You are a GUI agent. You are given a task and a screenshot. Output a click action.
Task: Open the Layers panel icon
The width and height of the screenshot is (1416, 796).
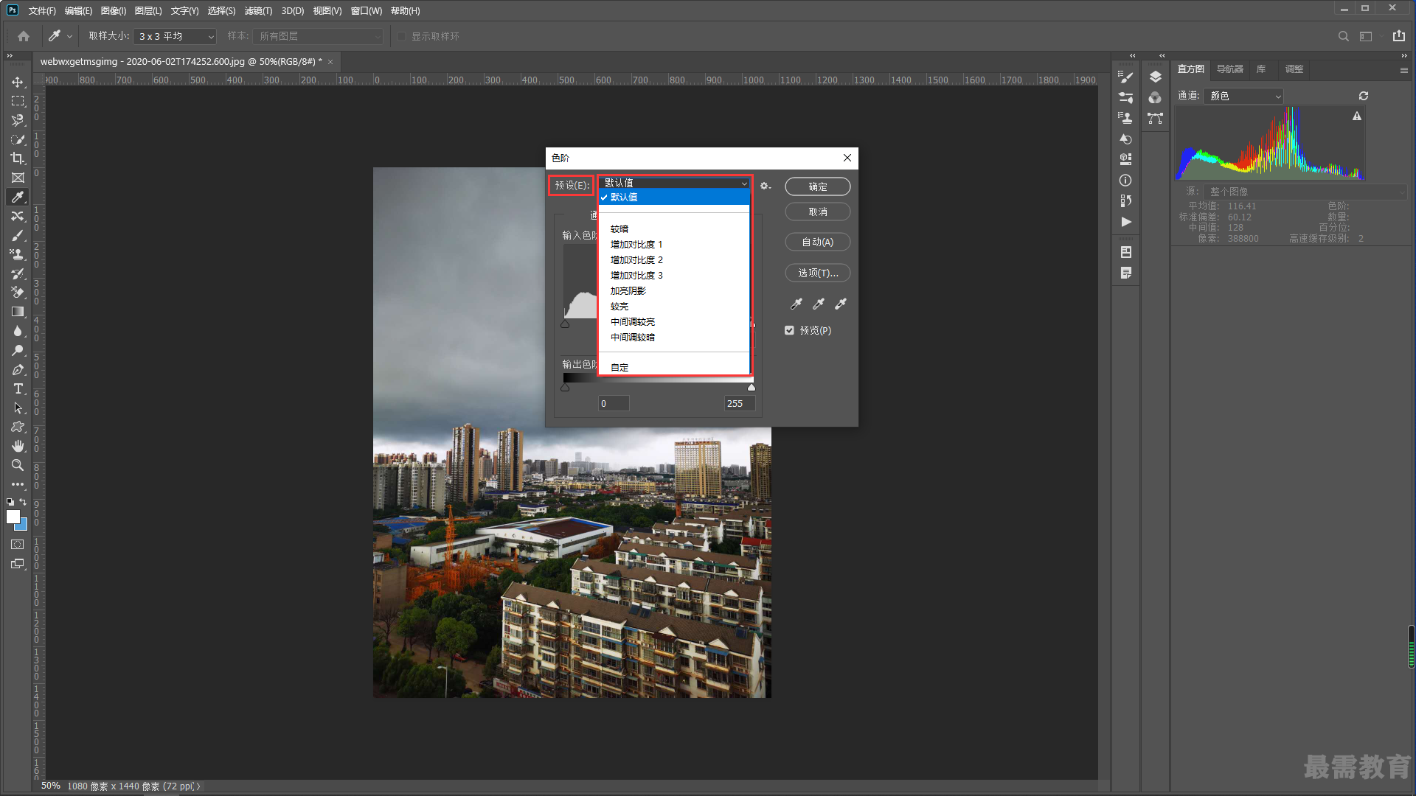[x=1155, y=77]
